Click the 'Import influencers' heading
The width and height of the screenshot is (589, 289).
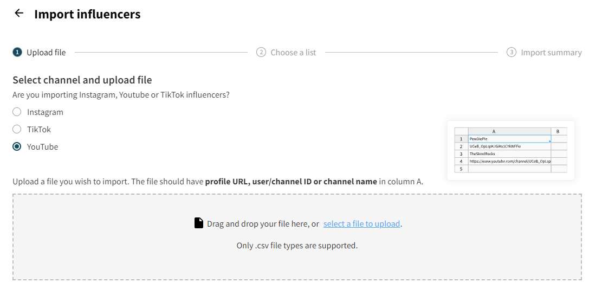[88, 14]
